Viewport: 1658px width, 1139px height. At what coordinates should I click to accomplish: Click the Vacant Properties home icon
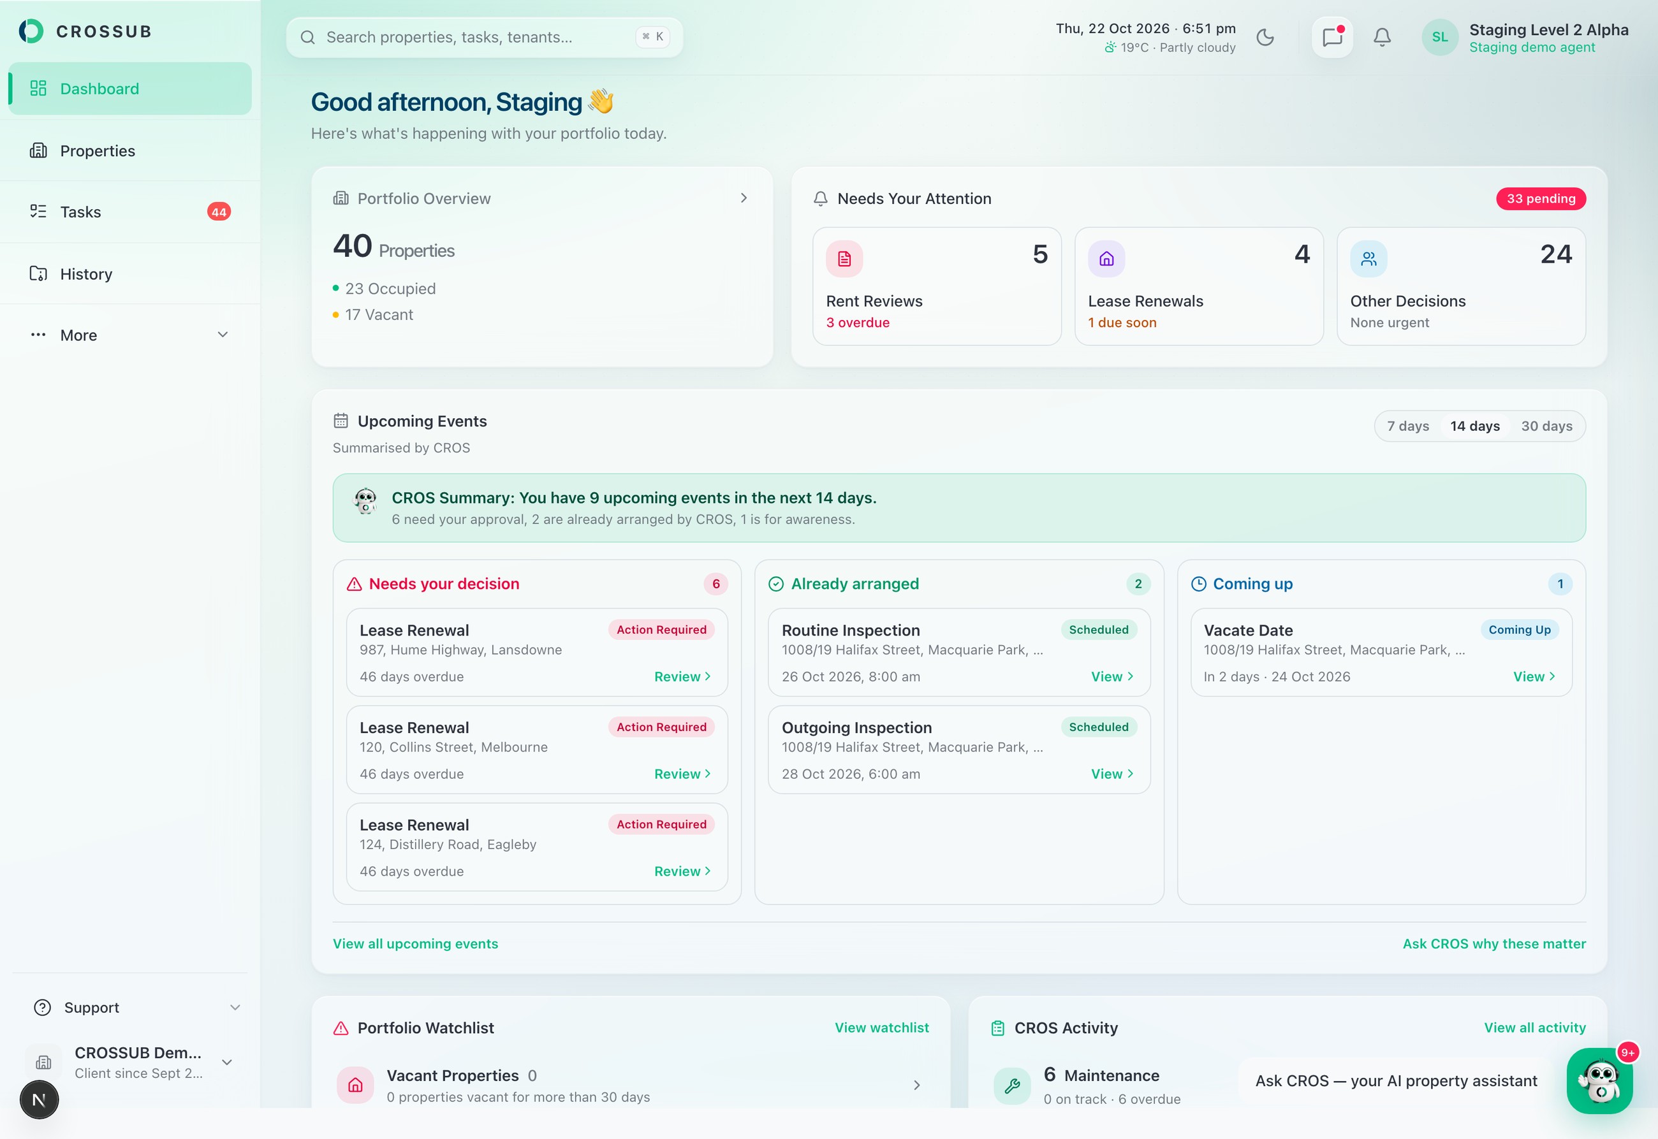(356, 1085)
